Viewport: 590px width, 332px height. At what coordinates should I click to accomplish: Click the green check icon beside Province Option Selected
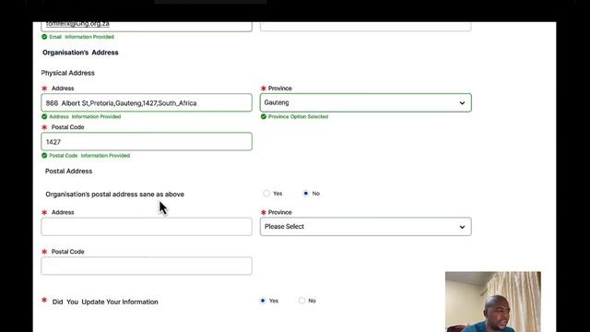coord(264,117)
